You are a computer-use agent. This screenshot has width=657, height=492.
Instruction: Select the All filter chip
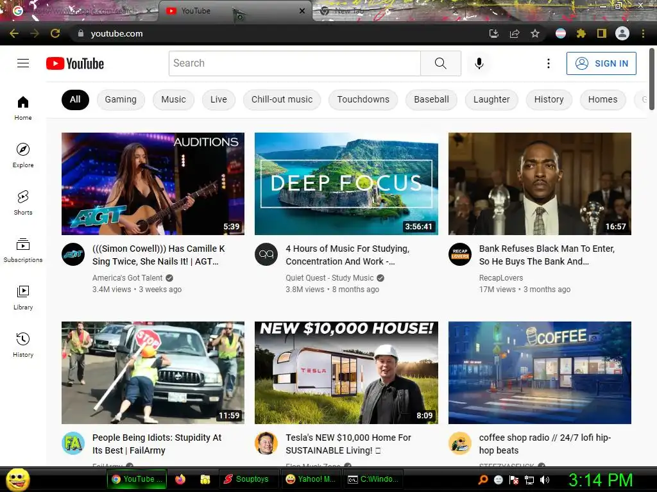(76, 99)
